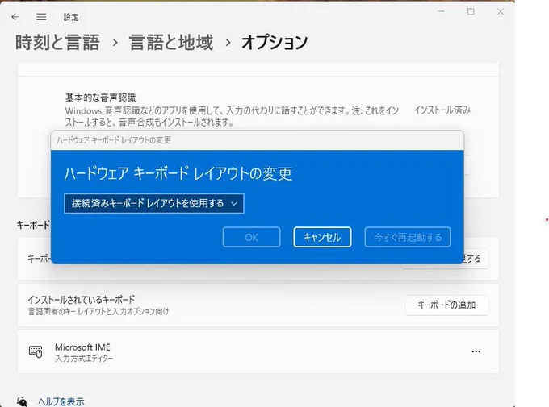Open the hamburger navigation menu
The width and height of the screenshot is (549, 407).
tap(41, 17)
